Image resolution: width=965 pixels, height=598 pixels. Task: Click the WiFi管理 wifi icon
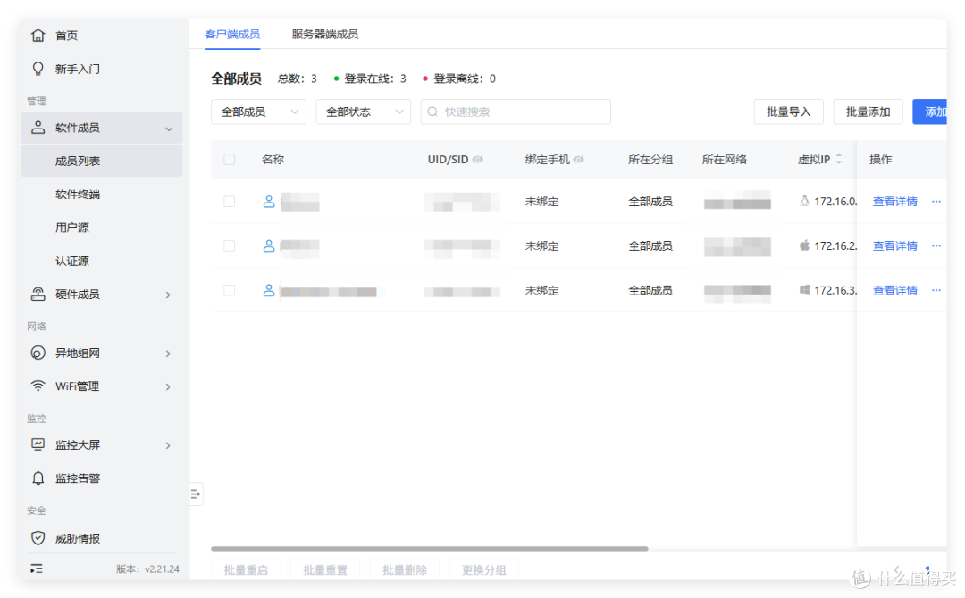pyautogui.click(x=38, y=386)
